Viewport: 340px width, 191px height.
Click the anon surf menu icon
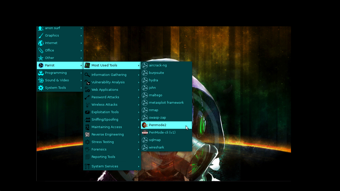(x=41, y=28)
